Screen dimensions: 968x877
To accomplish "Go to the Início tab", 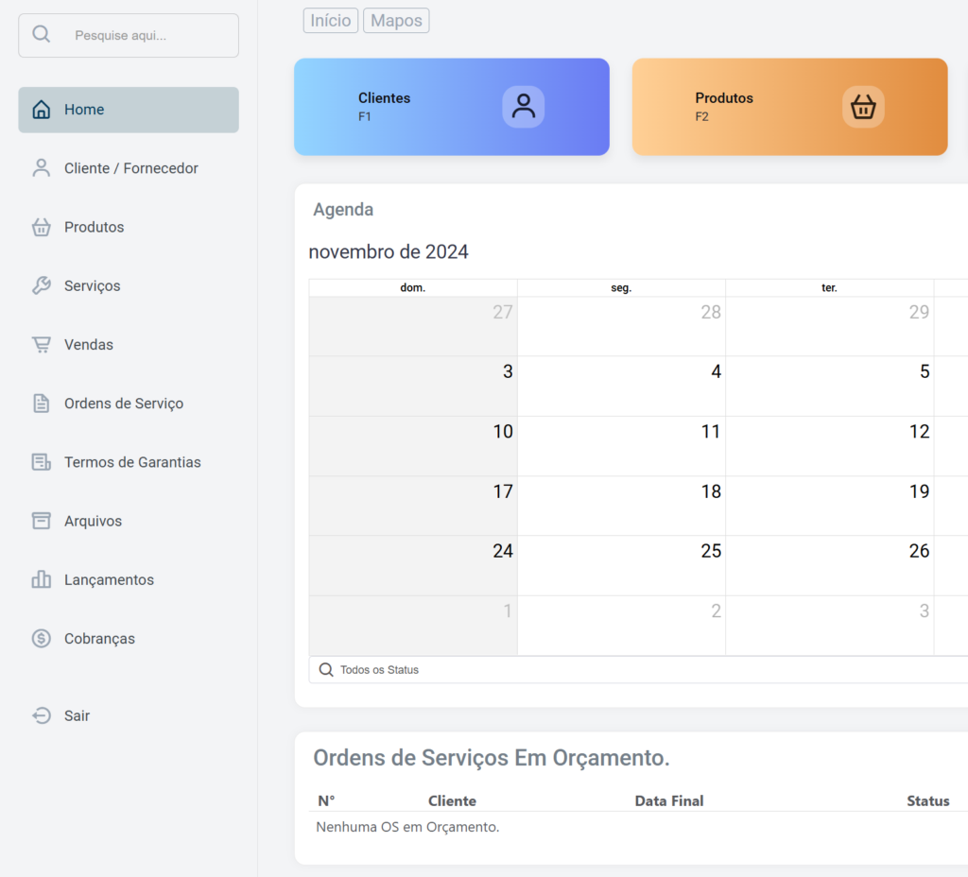I will click(331, 21).
